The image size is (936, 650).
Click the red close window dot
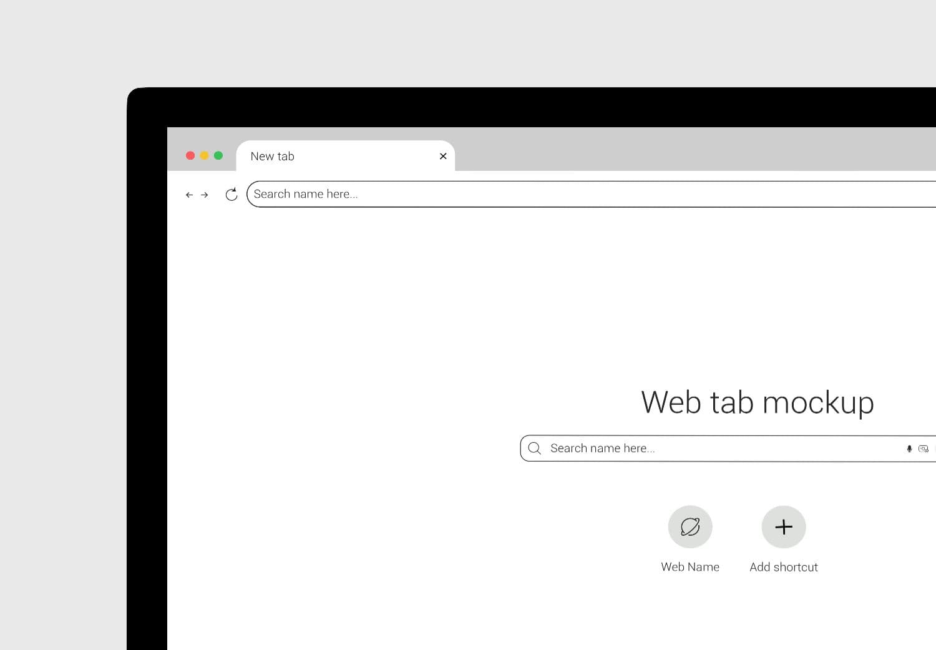click(x=190, y=155)
